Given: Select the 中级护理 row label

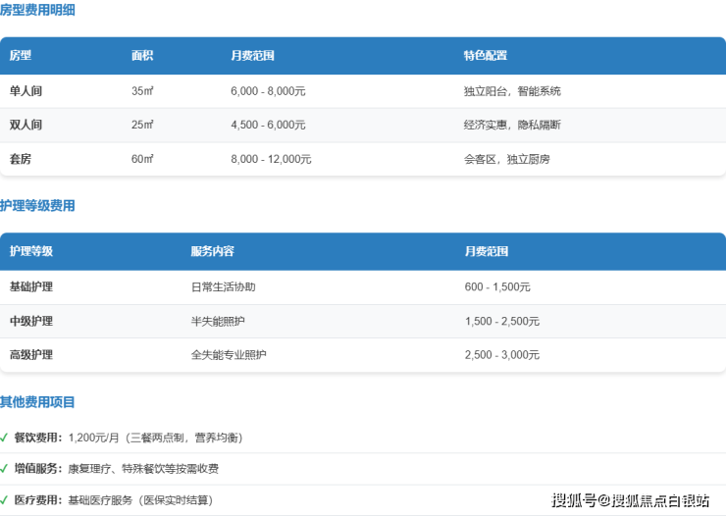Looking at the screenshot, I should 31,322.
